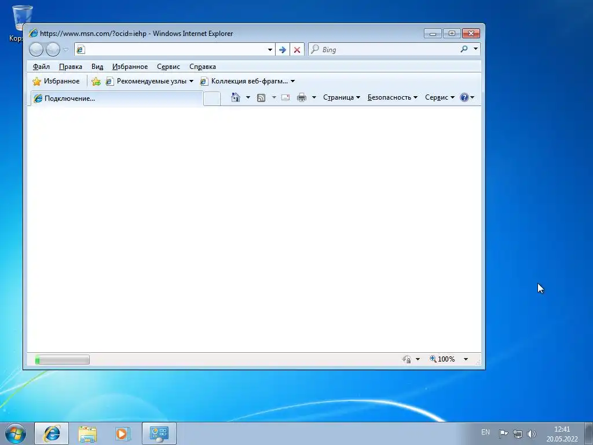The height and width of the screenshot is (445, 593).
Task: Click the volume speaker tray icon
Action: click(532, 434)
